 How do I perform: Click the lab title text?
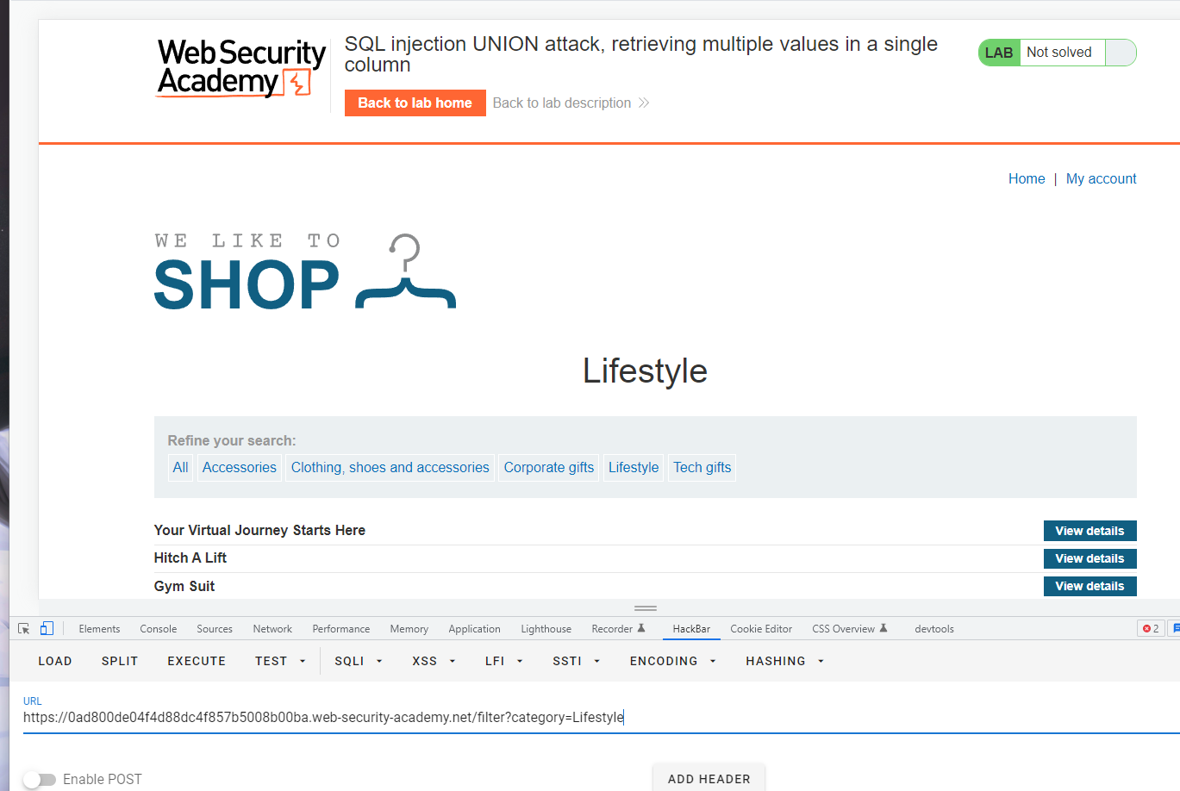click(641, 54)
